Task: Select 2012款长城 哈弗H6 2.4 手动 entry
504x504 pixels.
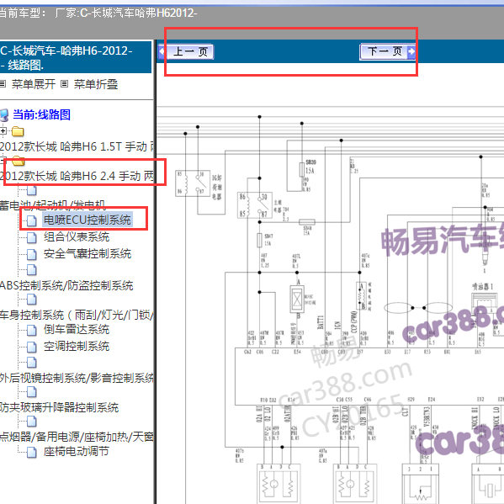Action: tap(77, 176)
